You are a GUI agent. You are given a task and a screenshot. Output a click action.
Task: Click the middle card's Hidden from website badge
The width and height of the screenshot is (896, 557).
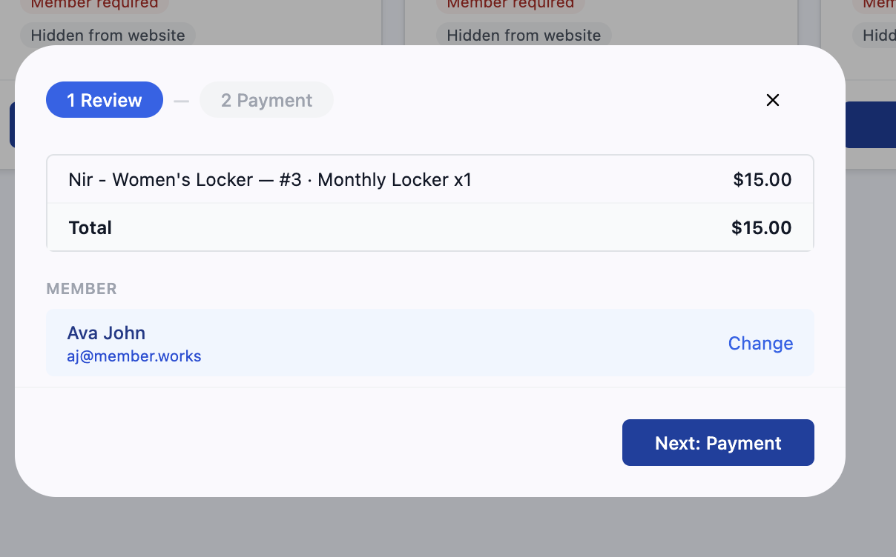coord(524,35)
